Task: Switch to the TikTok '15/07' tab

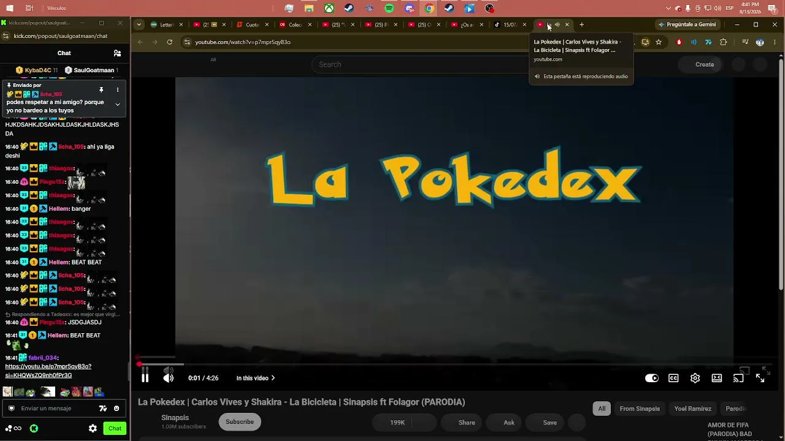Action: point(510,24)
